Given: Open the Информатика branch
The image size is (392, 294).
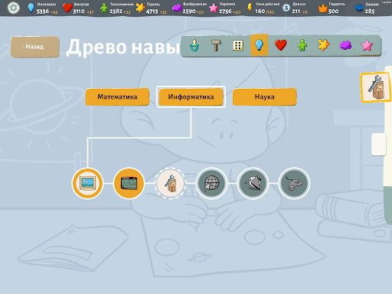Looking at the screenshot, I should coord(191,96).
